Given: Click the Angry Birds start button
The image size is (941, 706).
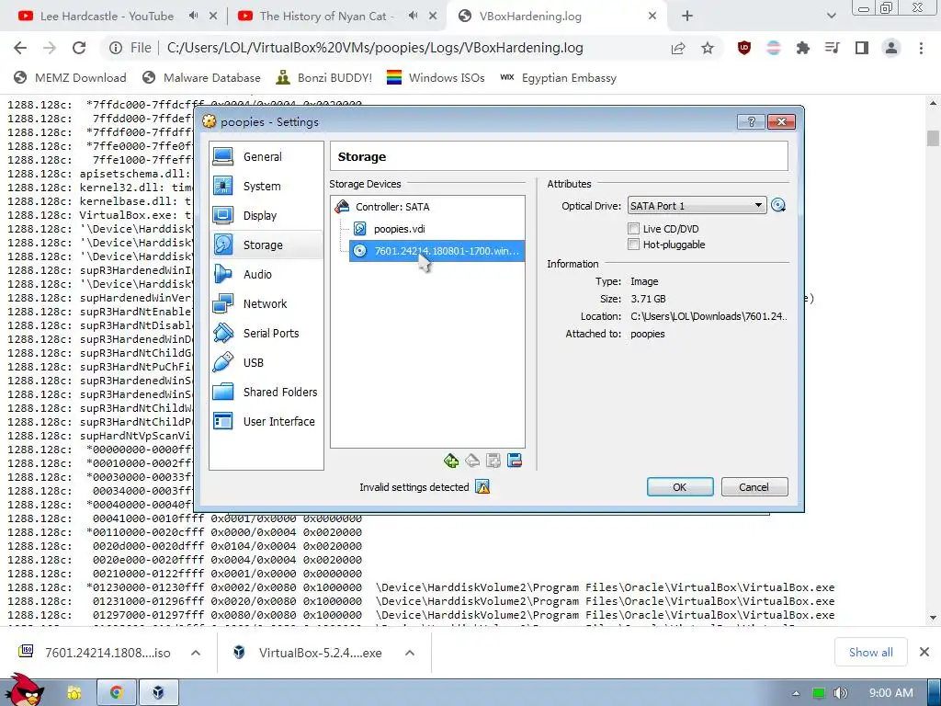Looking at the screenshot, I should click(x=24, y=689).
